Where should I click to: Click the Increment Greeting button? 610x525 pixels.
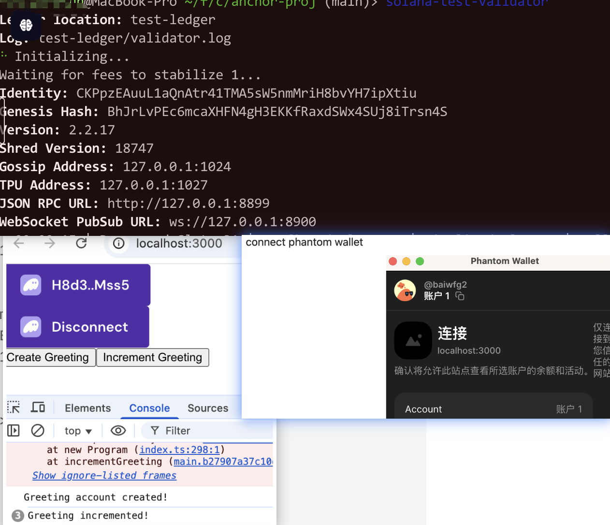153,357
